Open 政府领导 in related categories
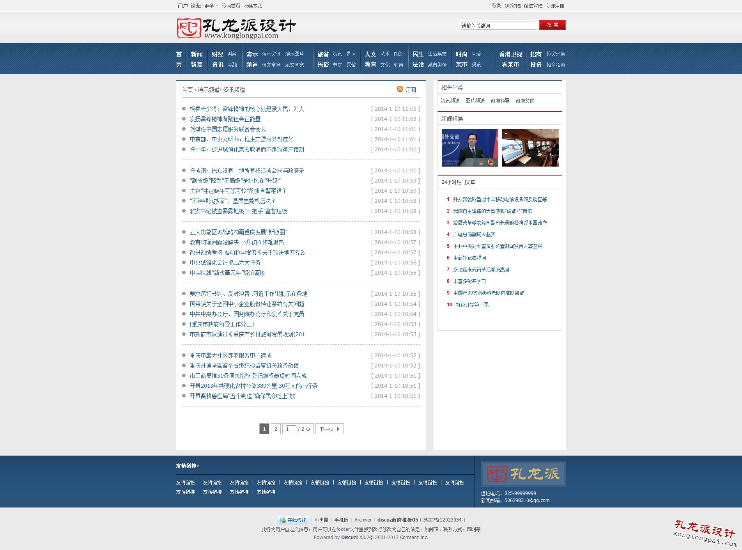Viewport: 742px width, 550px height. (500, 101)
